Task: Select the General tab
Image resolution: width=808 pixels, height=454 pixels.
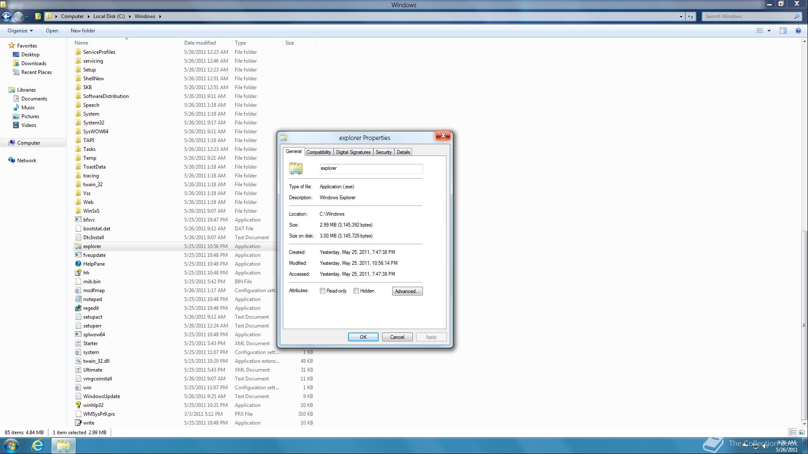Action: pyautogui.click(x=293, y=151)
